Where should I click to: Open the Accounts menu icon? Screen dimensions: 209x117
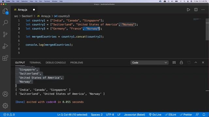pos(5,94)
